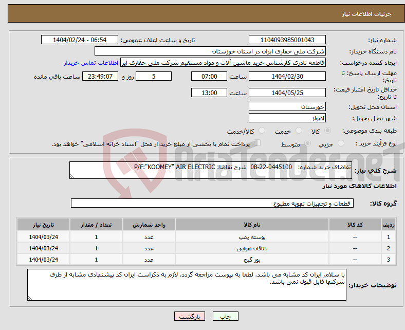Click the تاریخ نیاز column header

(43, 225)
